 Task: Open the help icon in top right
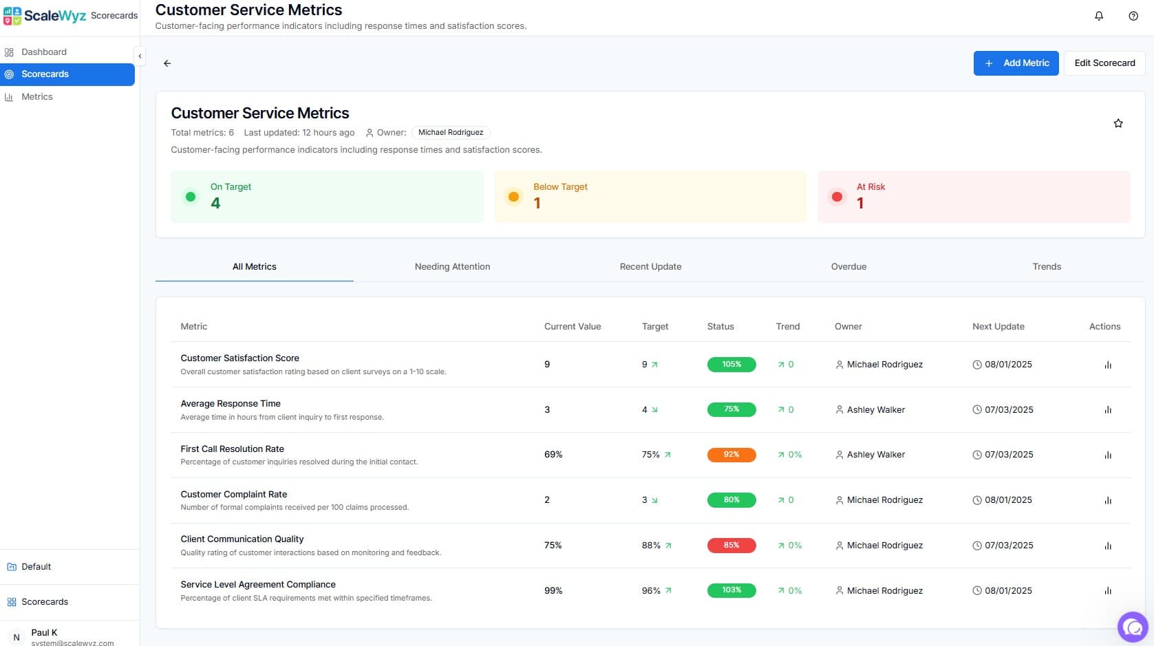[x=1133, y=15]
